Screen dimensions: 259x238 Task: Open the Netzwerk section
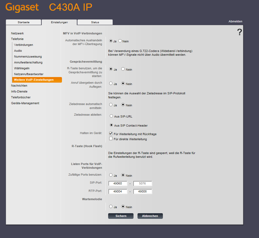coord(17,33)
